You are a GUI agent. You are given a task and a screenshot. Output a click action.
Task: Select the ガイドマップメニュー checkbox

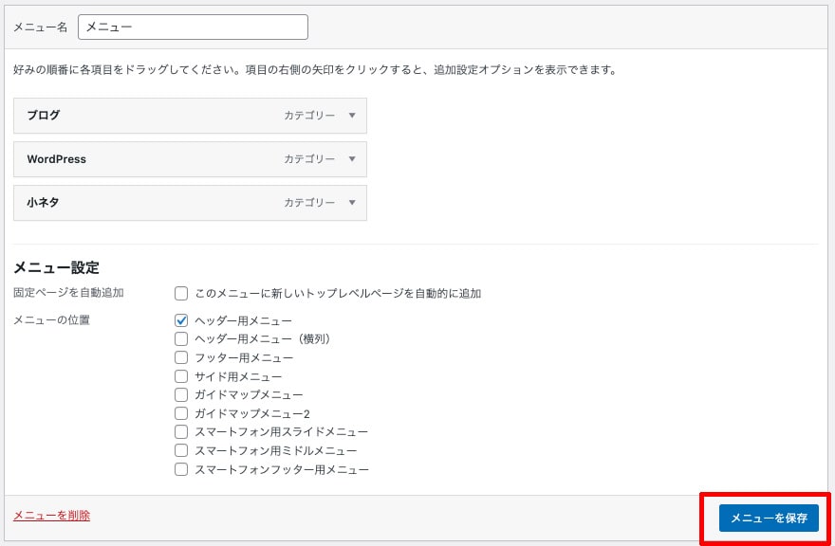[x=181, y=394]
